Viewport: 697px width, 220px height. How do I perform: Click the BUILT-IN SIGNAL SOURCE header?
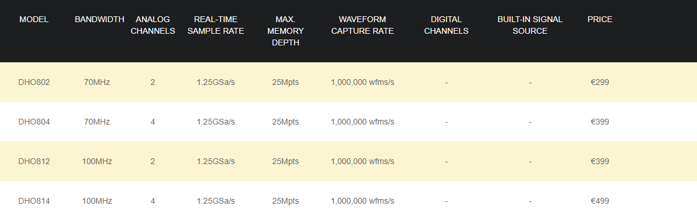(x=530, y=26)
